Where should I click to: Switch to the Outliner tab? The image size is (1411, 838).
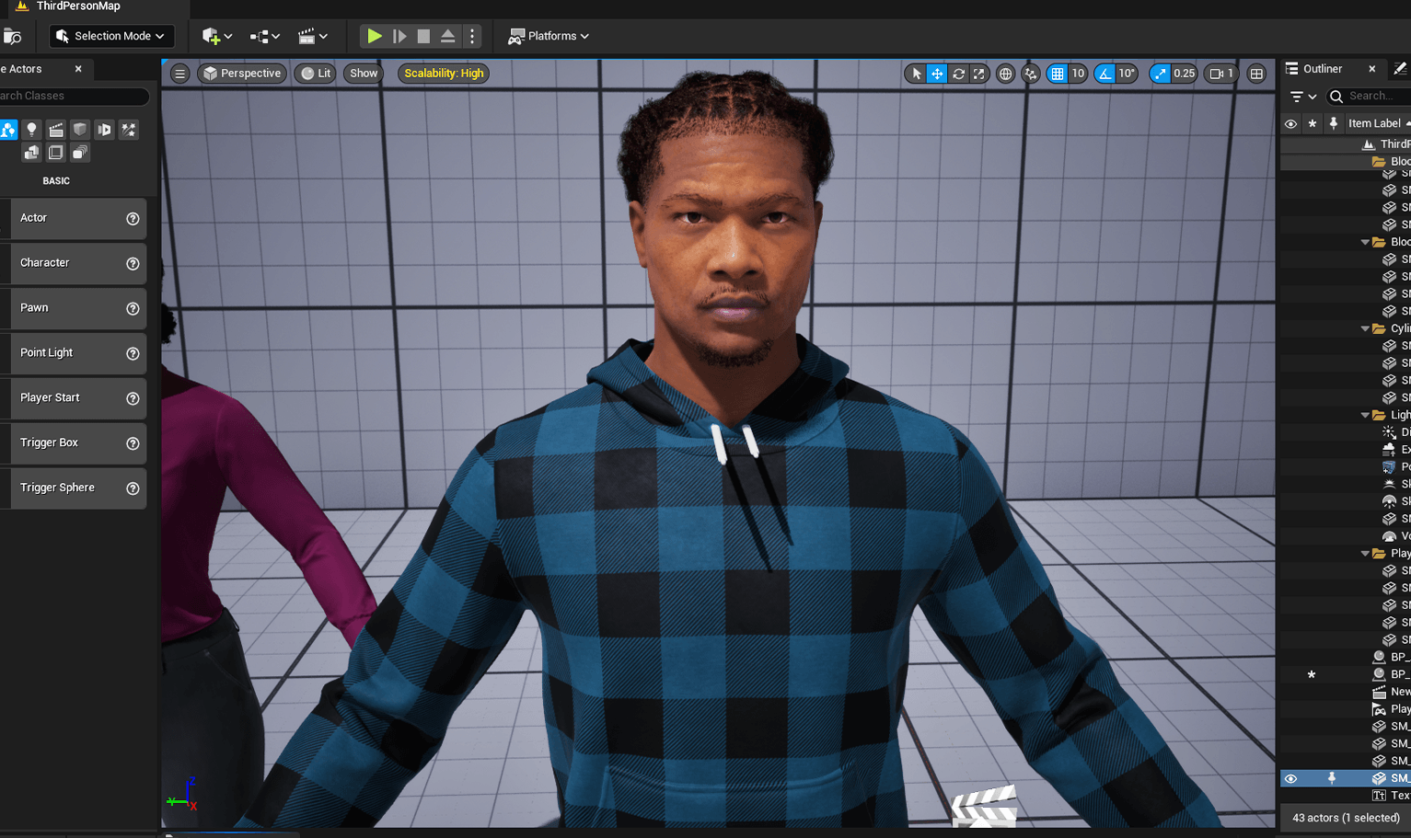[x=1324, y=68]
